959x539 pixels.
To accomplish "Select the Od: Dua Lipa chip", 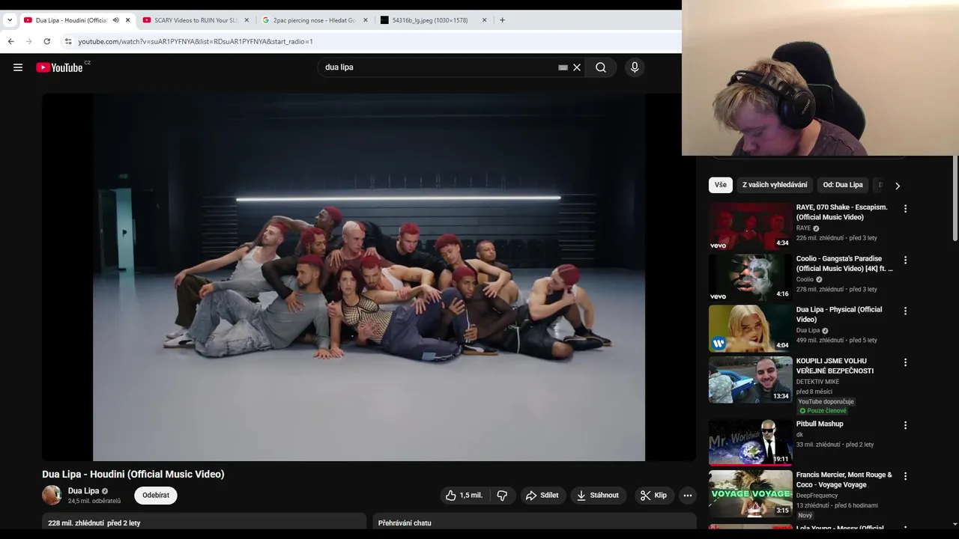I will [x=843, y=185].
